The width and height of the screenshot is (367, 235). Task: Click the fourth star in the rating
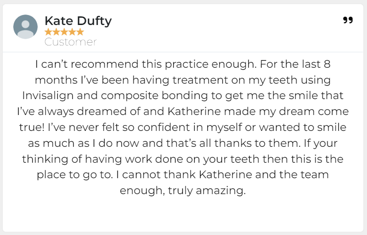click(x=72, y=32)
